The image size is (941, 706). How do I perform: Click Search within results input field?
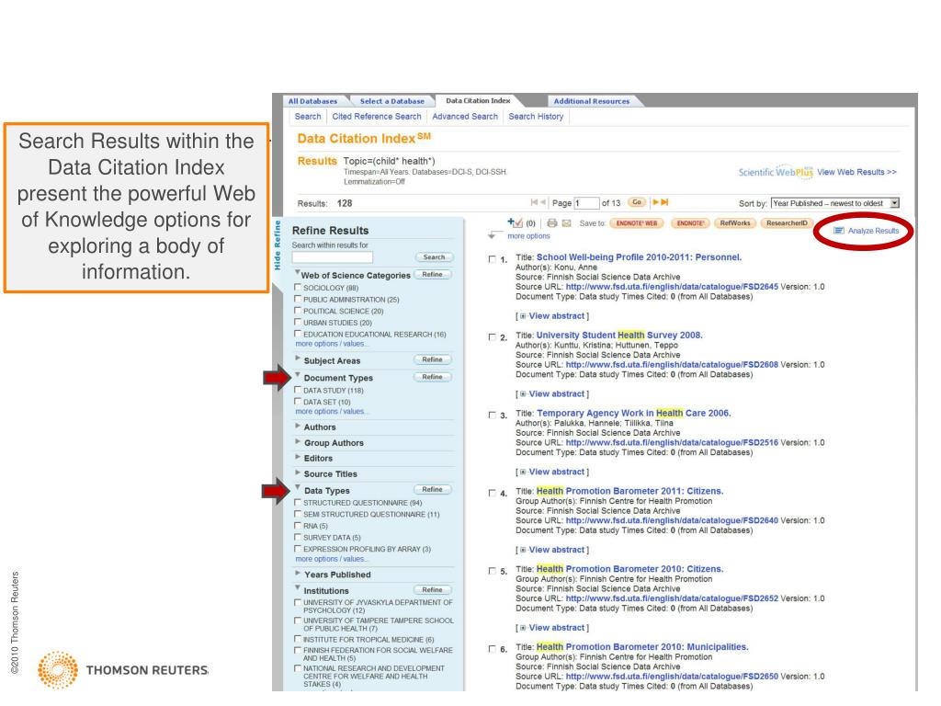333,257
